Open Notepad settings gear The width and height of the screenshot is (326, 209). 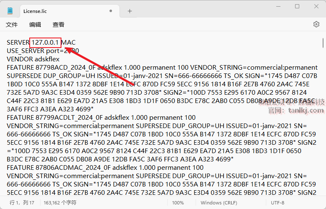point(316,24)
